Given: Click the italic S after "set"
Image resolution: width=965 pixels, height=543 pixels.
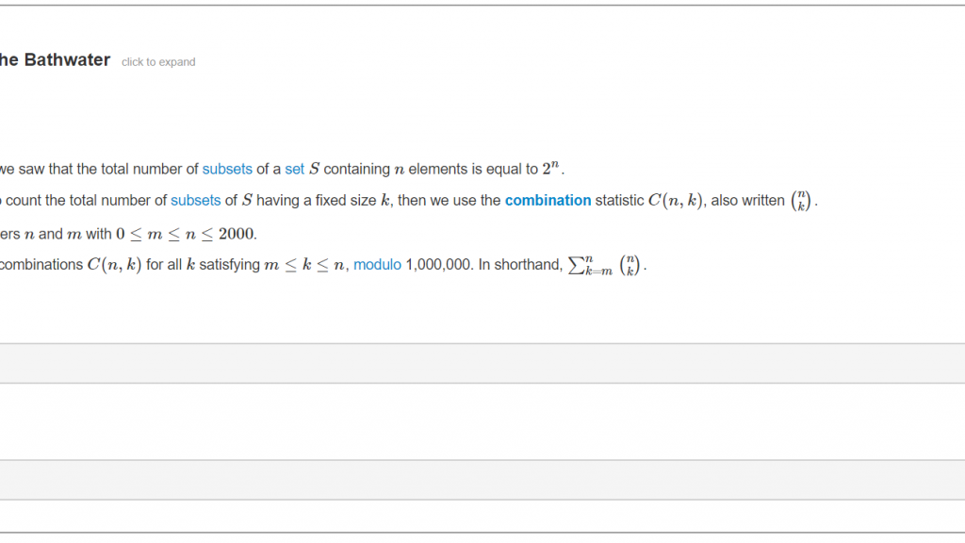Looking at the screenshot, I should (314, 170).
